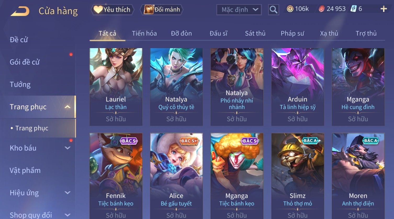The height and width of the screenshot is (219, 394).
Task: Open the Alice Bé gấu tuyết skin card
Action: 176,176
